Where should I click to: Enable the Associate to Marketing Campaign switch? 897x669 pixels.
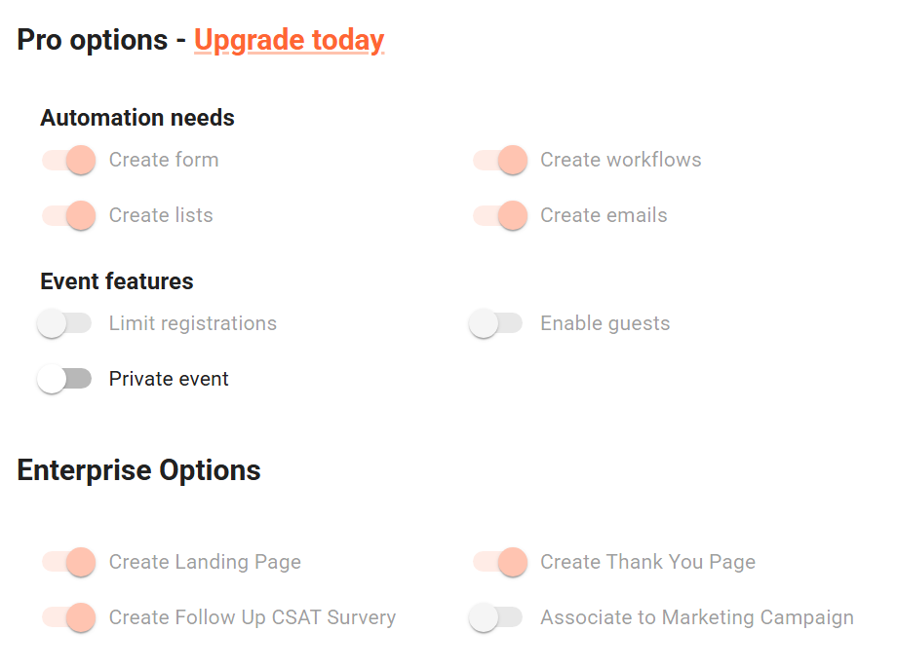point(496,617)
